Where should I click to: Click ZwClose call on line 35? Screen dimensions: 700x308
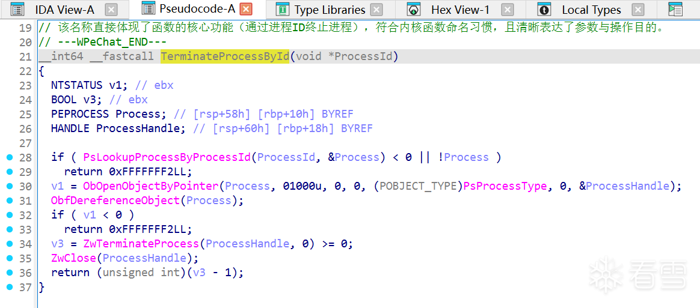pos(73,259)
